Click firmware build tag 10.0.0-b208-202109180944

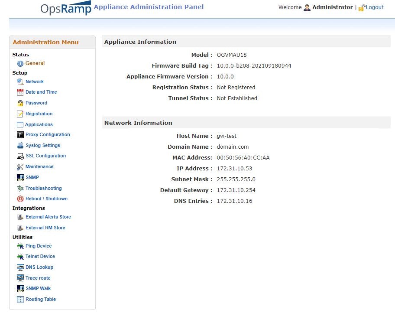coord(254,66)
